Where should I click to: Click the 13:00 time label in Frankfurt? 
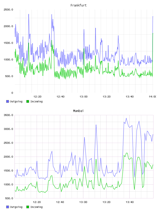[x=83, y=97]
